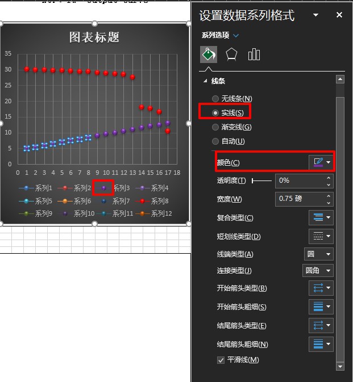
Task: Click the horizontal axis label 18
Action: pos(177,173)
